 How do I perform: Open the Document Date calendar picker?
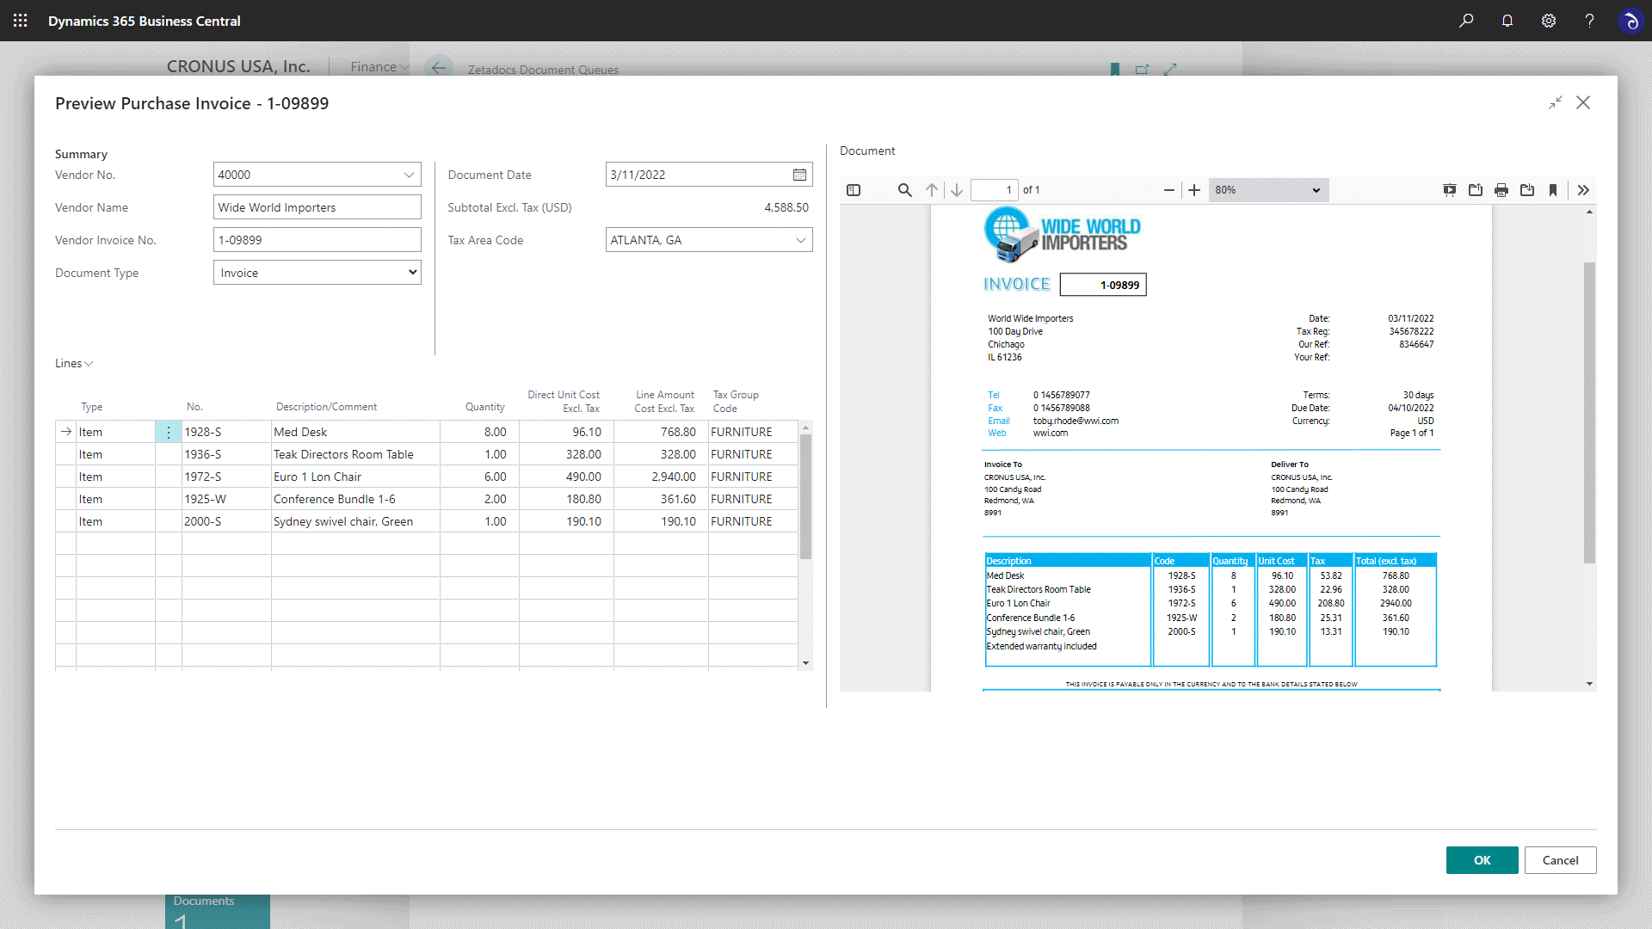coord(799,175)
